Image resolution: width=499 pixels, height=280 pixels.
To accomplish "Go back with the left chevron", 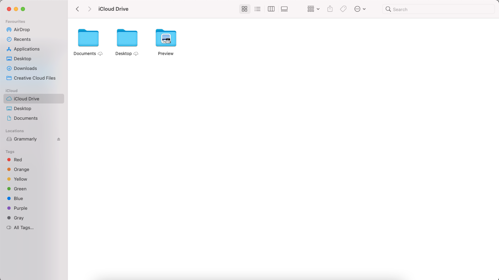I will (78, 9).
